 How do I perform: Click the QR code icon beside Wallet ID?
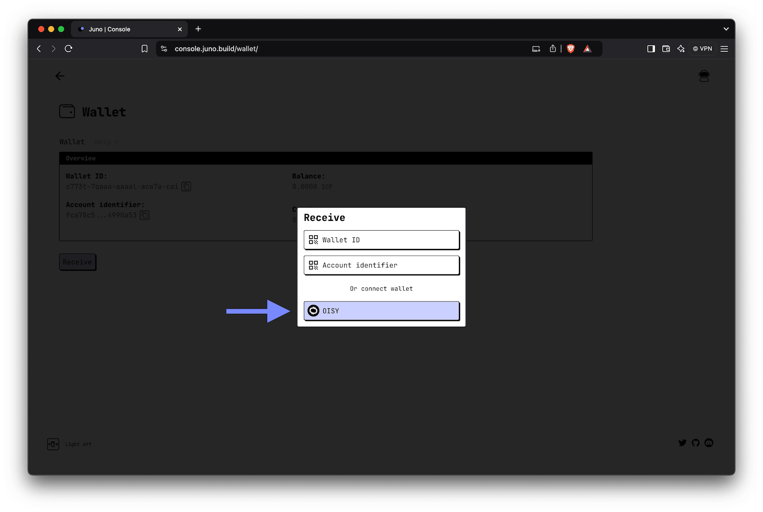[313, 239]
